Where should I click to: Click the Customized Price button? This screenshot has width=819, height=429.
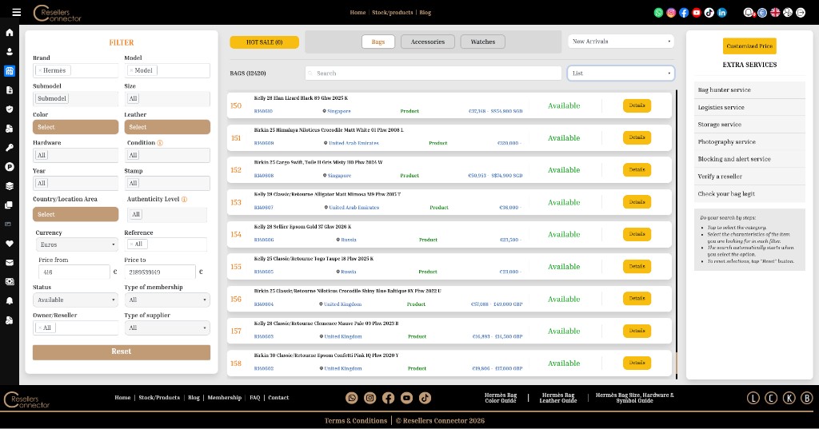tap(749, 46)
